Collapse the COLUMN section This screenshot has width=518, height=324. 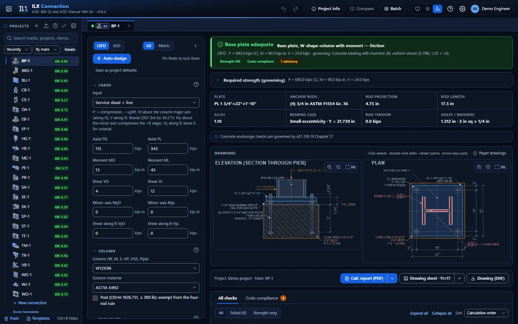[x=105, y=251]
